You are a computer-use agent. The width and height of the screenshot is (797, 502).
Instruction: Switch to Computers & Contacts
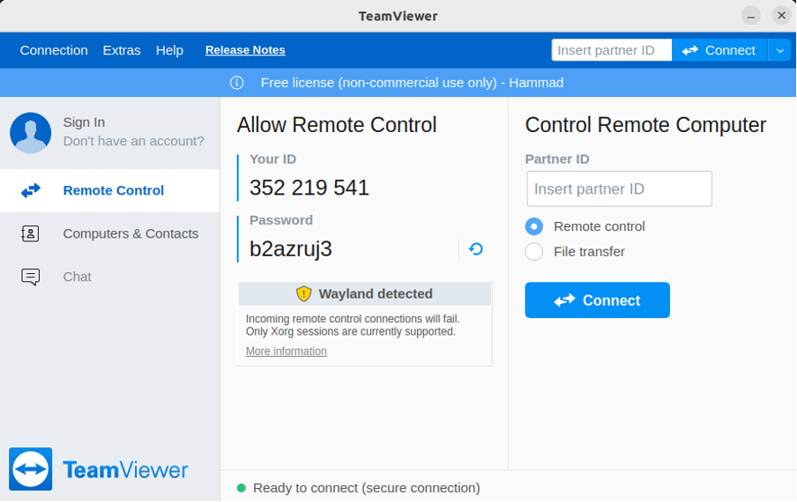pos(110,233)
